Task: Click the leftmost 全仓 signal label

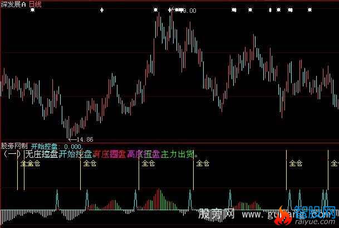Action: (x=26, y=164)
